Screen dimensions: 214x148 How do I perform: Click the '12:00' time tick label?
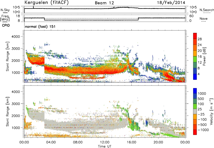tap(105, 142)
